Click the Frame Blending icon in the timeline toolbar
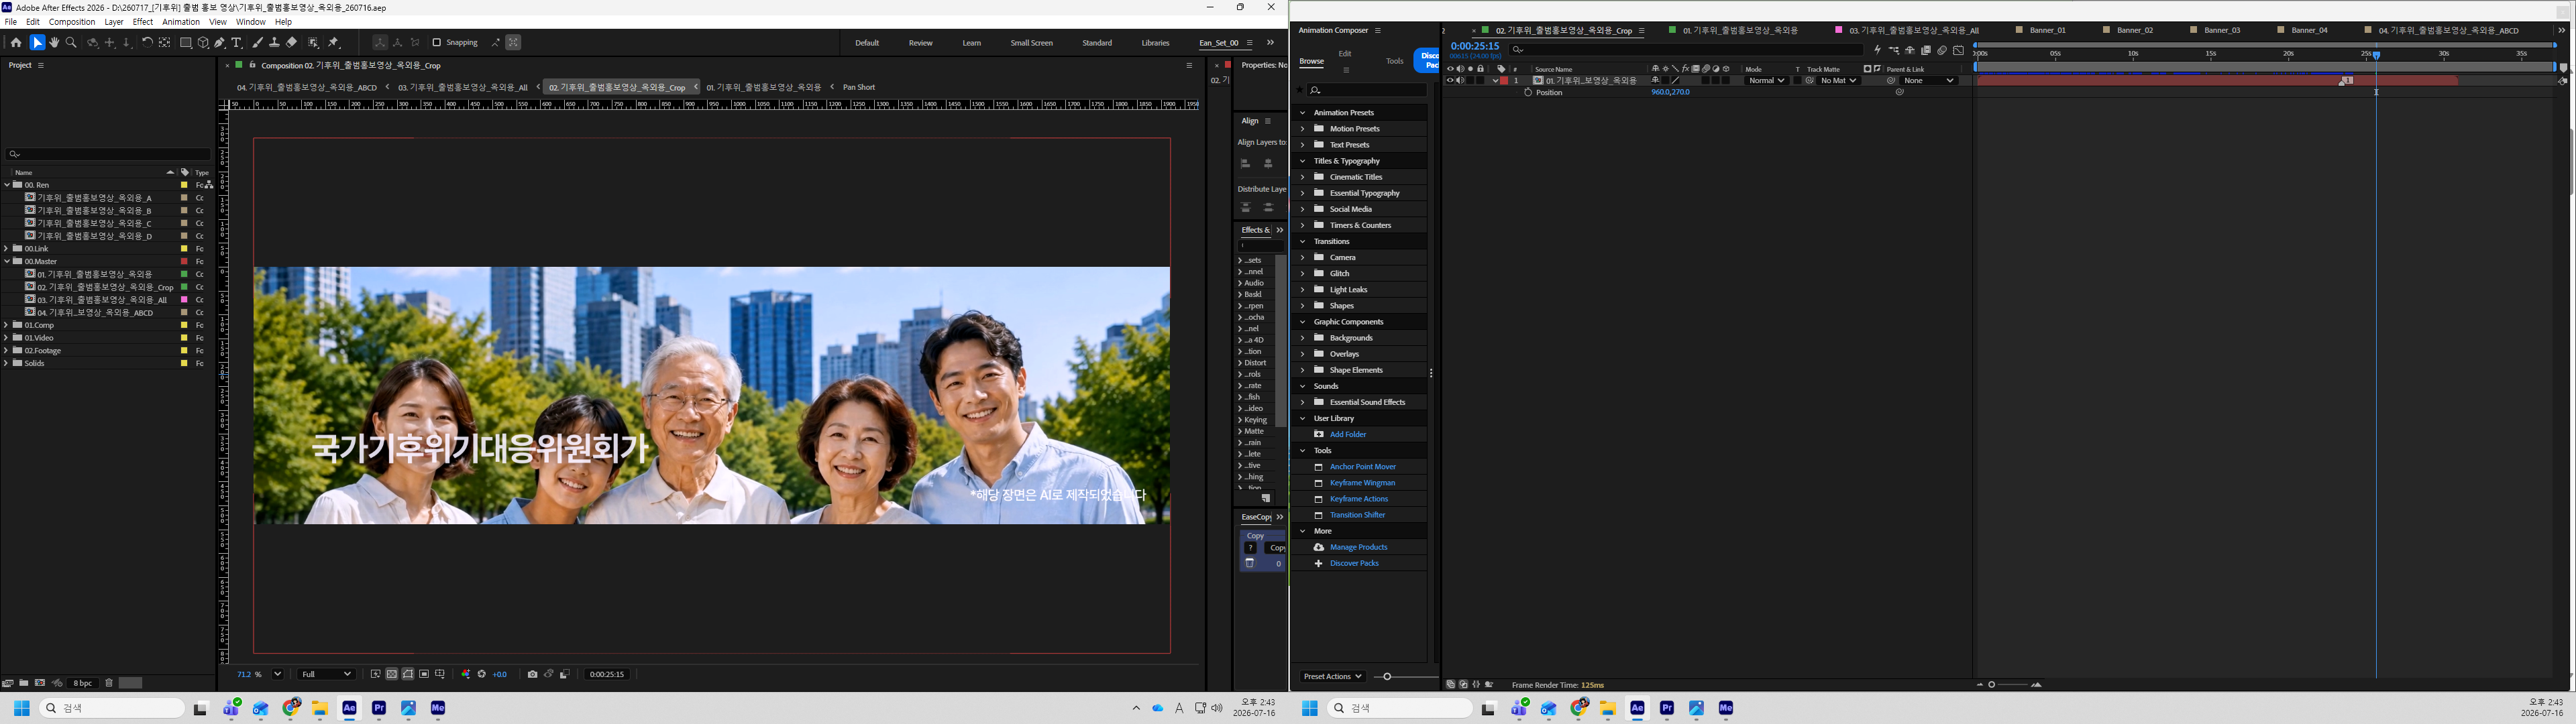 click(1926, 50)
